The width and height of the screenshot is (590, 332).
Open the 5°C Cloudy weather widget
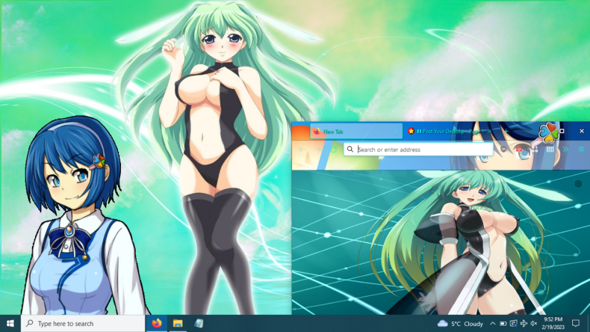coord(460,324)
